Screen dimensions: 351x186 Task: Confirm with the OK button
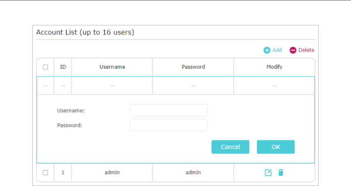(x=276, y=147)
